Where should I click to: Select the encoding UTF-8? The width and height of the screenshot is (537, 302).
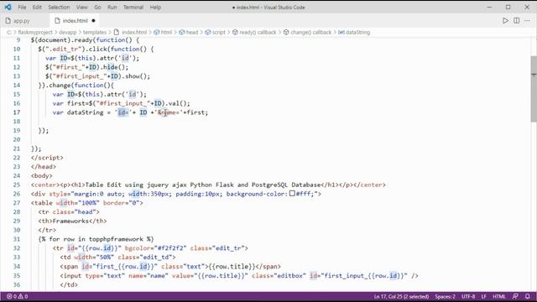pyautogui.click(x=468, y=296)
